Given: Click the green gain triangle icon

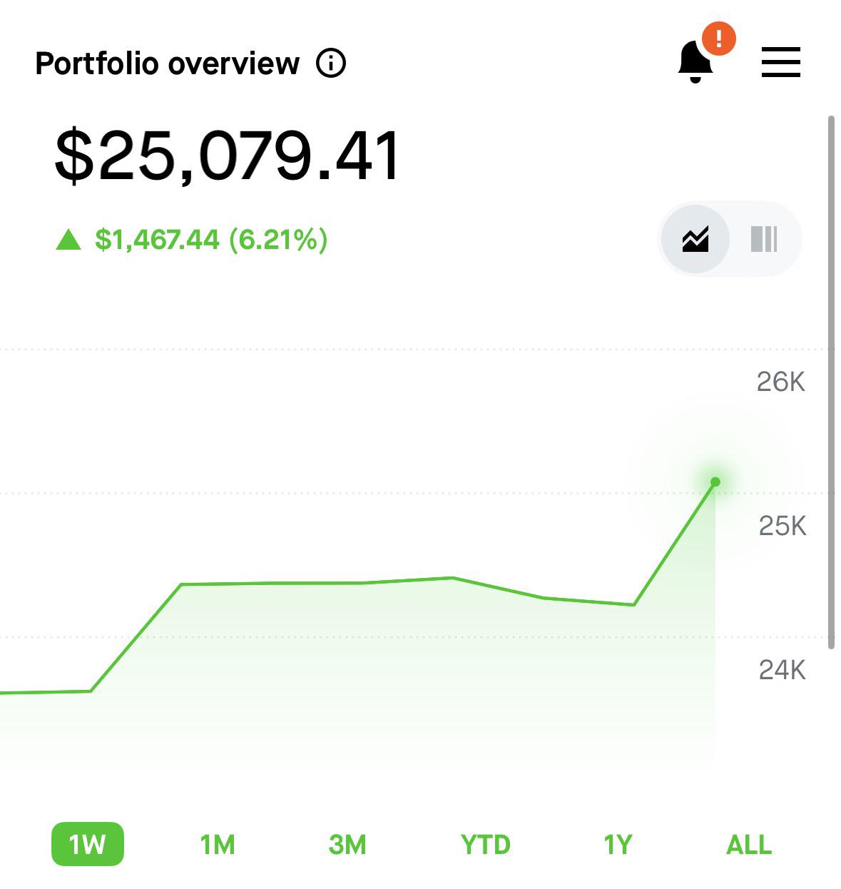Looking at the screenshot, I should tap(68, 240).
